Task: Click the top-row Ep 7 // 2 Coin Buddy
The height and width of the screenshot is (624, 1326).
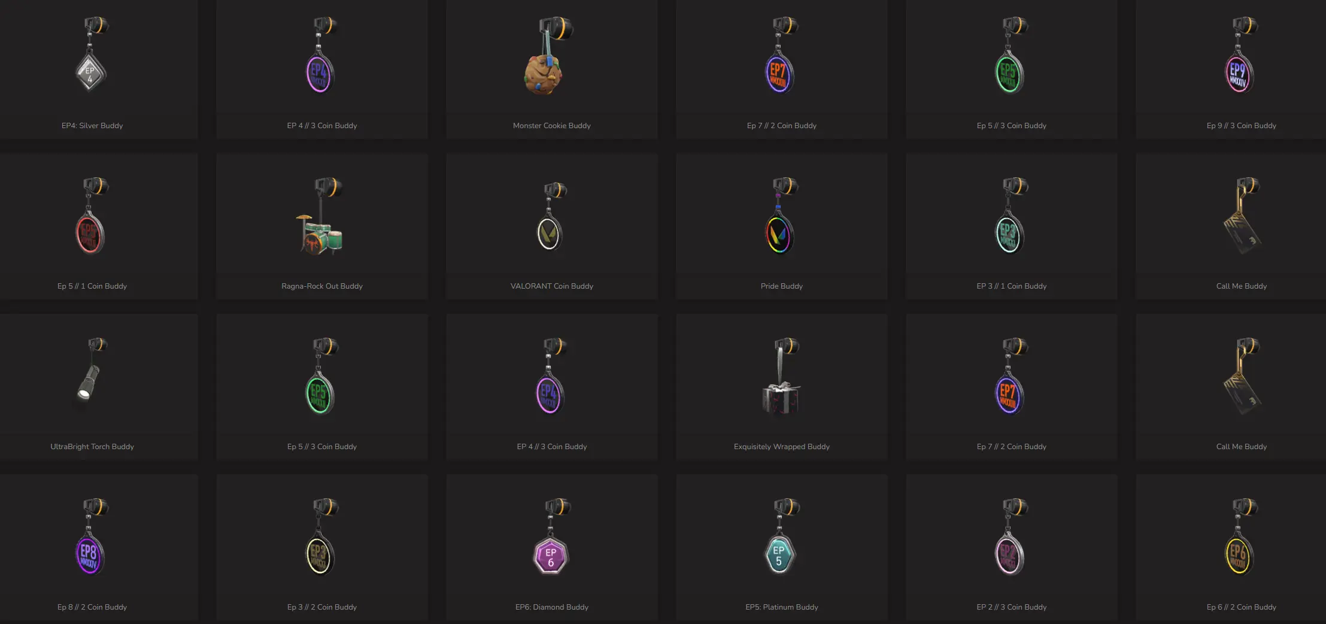Action: point(782,69)
